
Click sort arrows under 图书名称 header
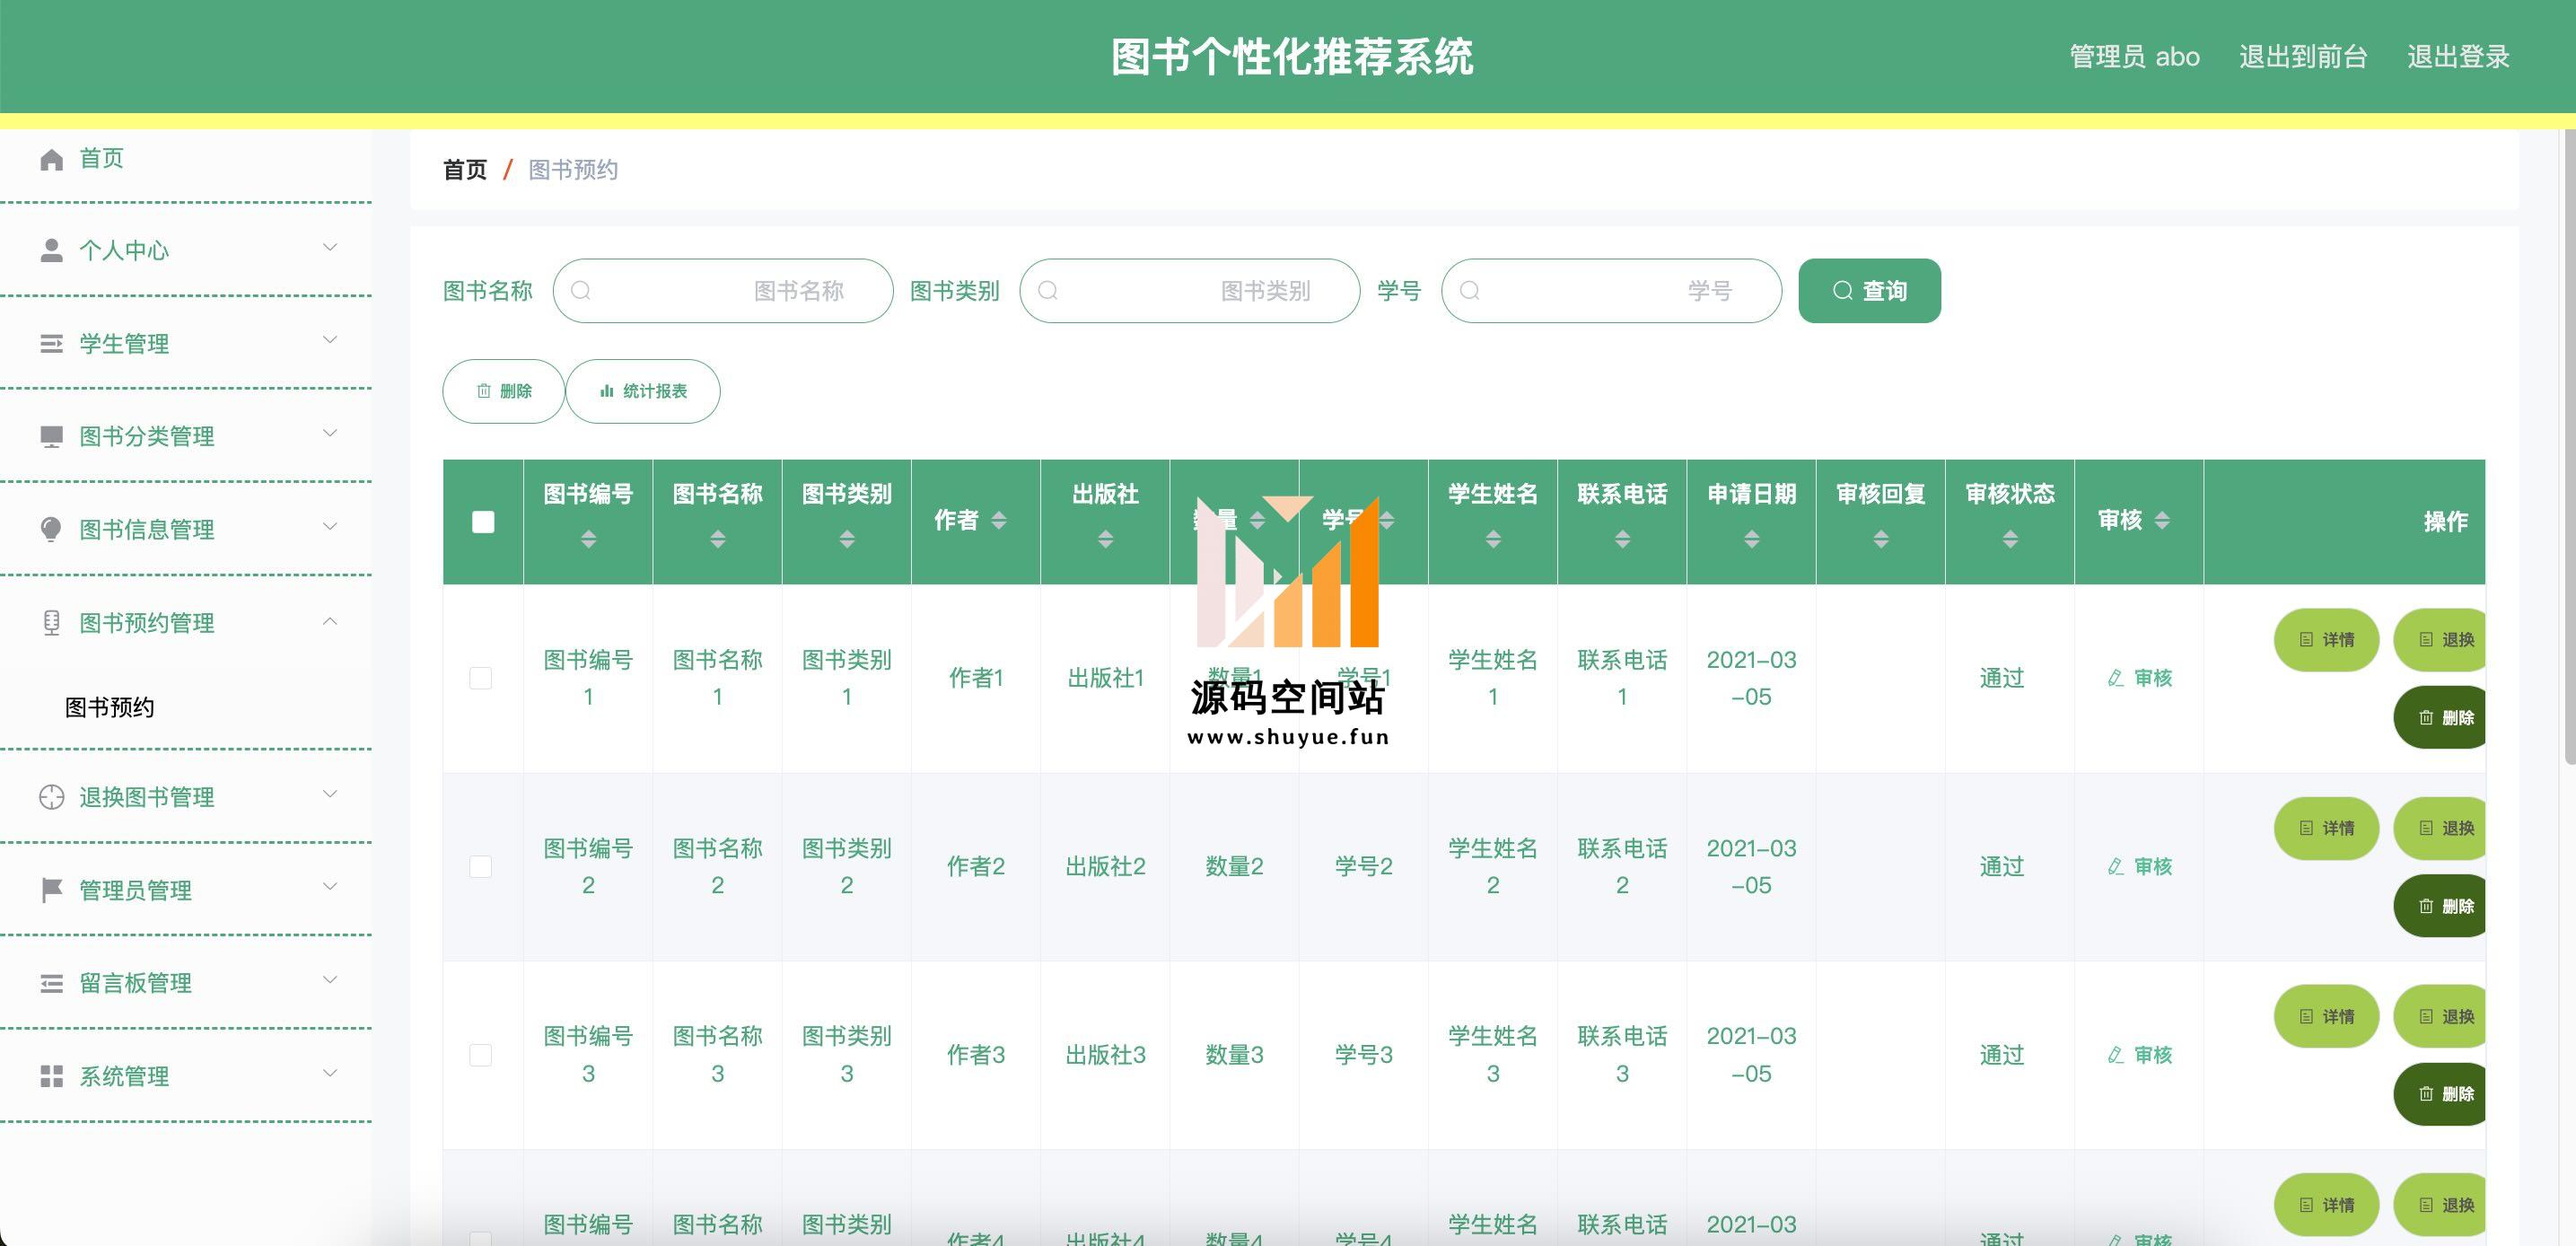(x=718, y=540)
